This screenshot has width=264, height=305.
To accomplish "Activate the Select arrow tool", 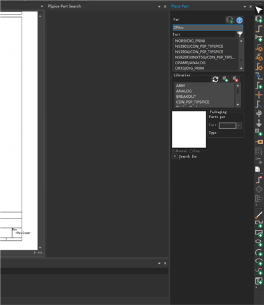I will click(259, 10).
